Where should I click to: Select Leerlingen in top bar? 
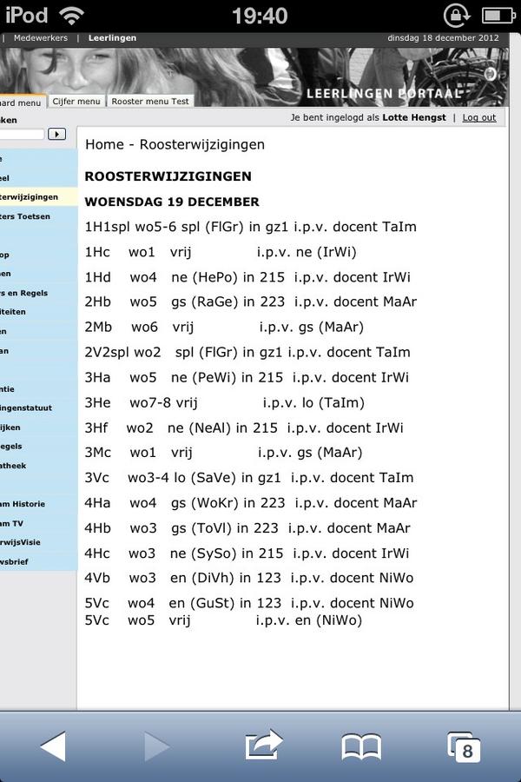tap(112, 38)
